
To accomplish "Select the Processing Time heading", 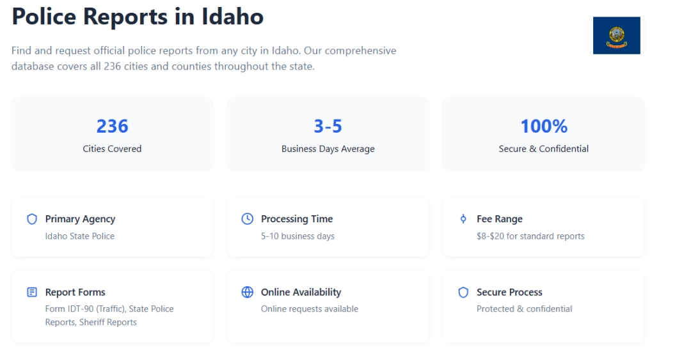I will coord(297,219).
